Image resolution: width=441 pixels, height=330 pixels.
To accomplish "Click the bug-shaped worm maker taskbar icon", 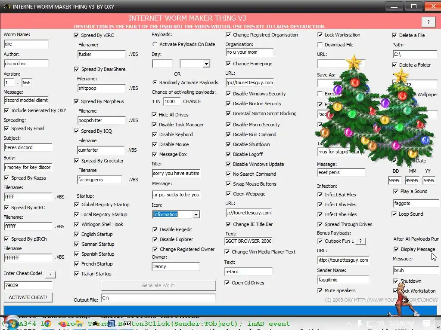I will tap(95, 323).
